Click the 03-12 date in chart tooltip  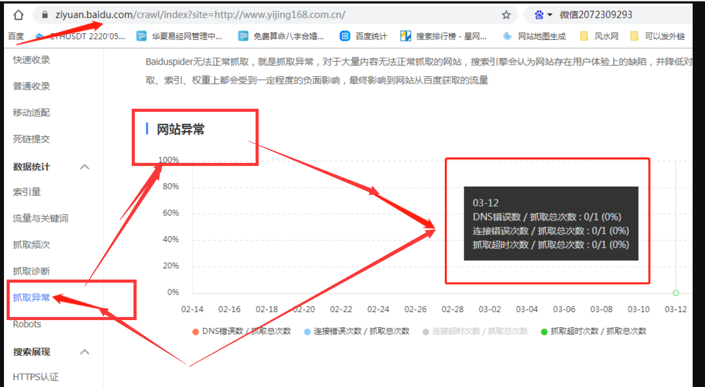click(x=486, y=203)
